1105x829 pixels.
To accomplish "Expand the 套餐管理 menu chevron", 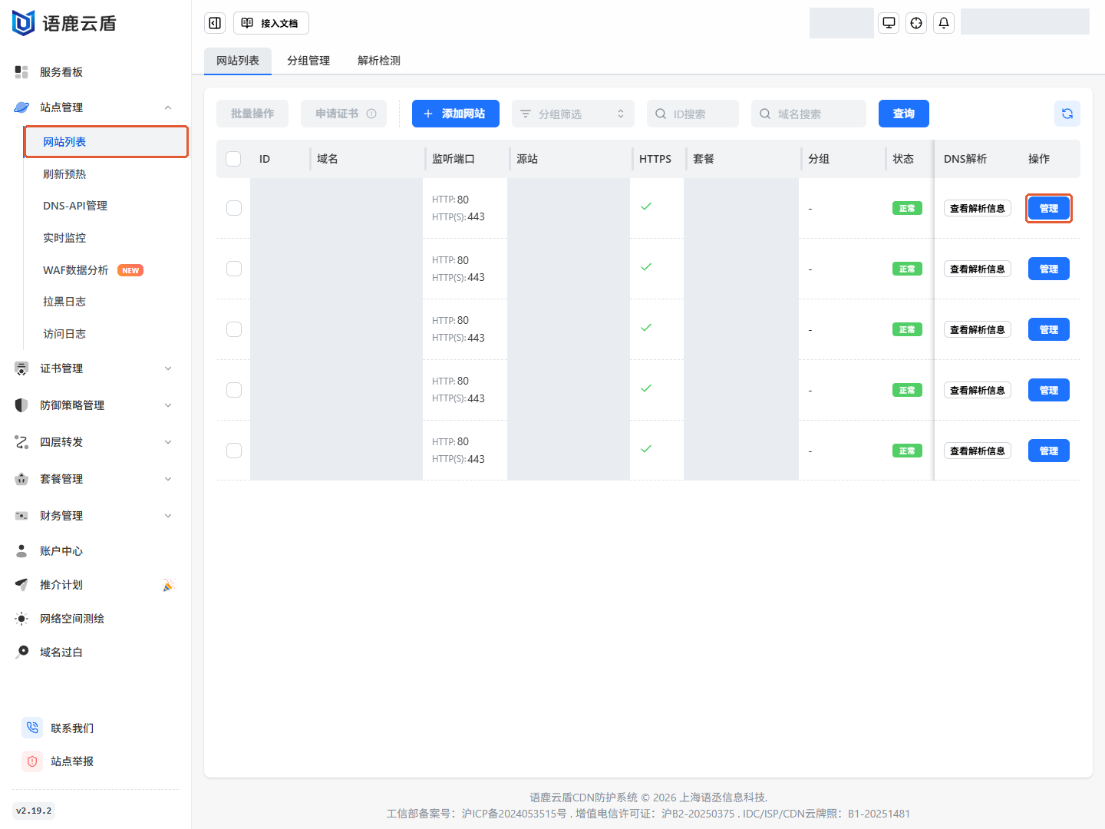I will tap(168, 479).
